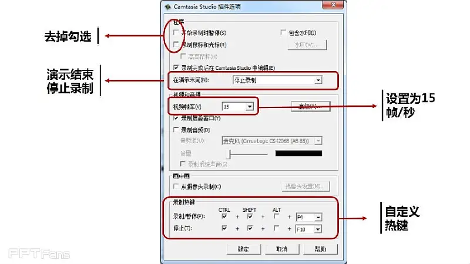Click the Camtasia Studio title bar icon

point(168,6)
